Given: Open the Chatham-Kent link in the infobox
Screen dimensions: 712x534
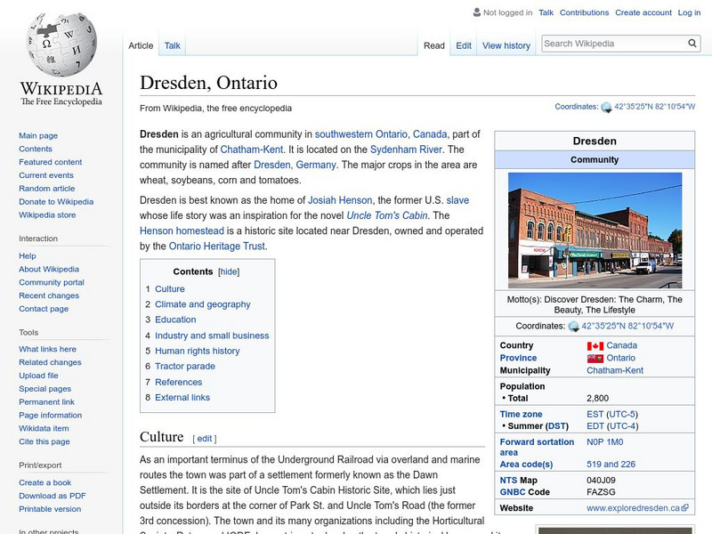Looking at the screenshot, I should click(x=614, y=370).
